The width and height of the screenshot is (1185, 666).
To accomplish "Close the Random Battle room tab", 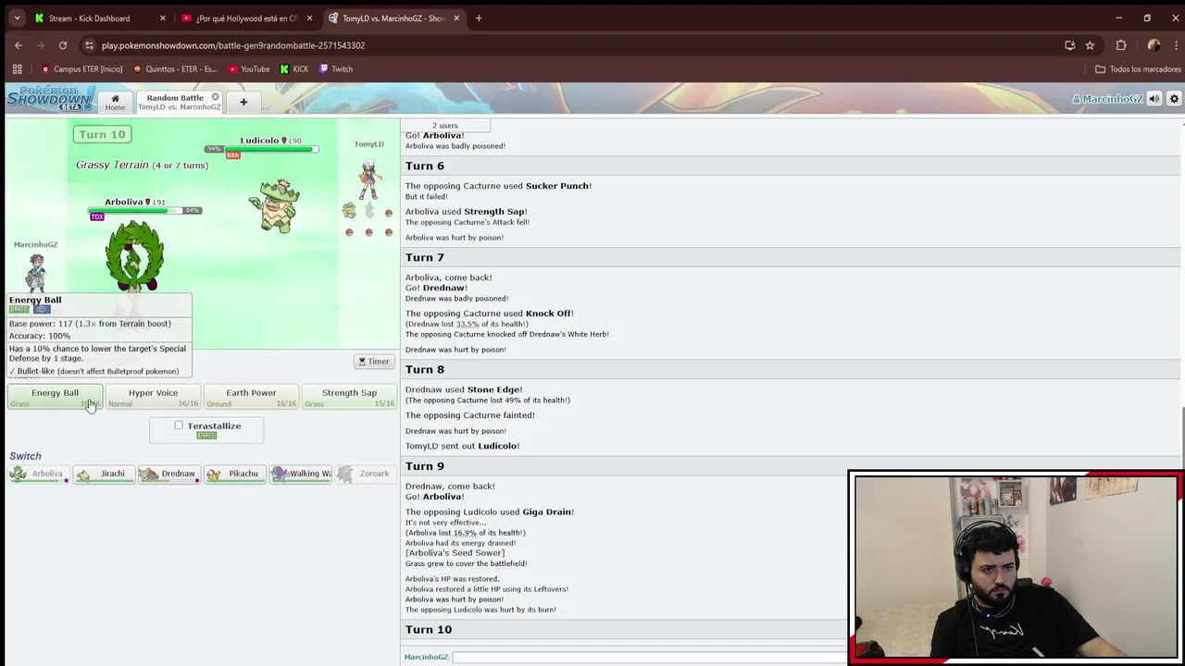I will tap(215, 97).
